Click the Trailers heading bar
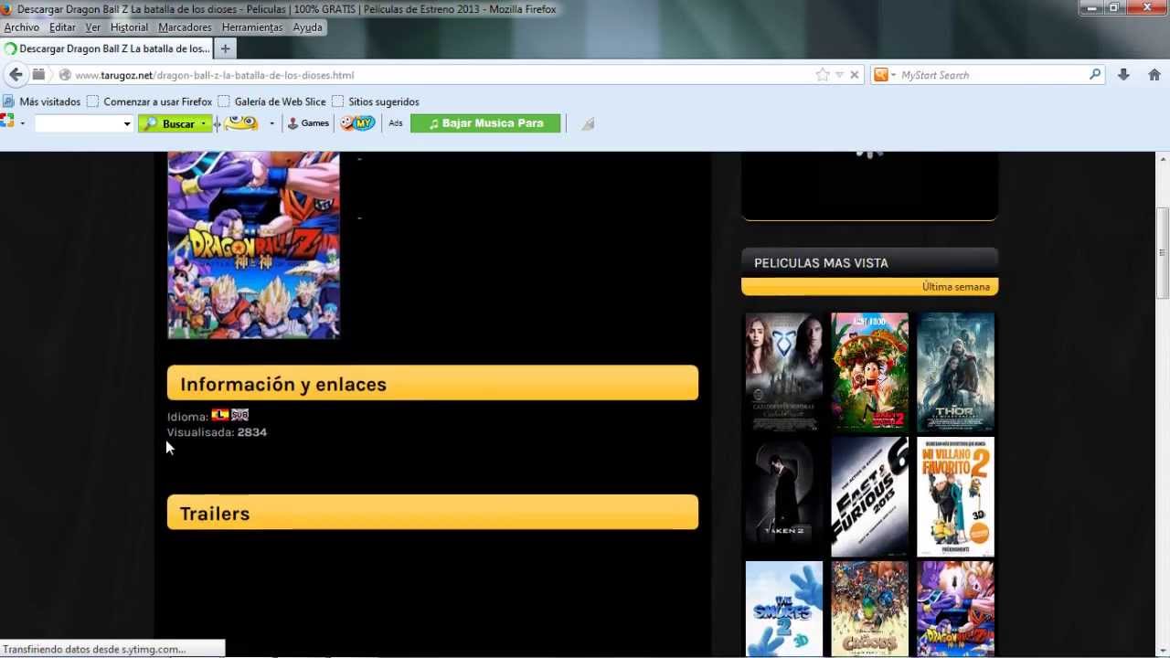 [x=432, y=513]
